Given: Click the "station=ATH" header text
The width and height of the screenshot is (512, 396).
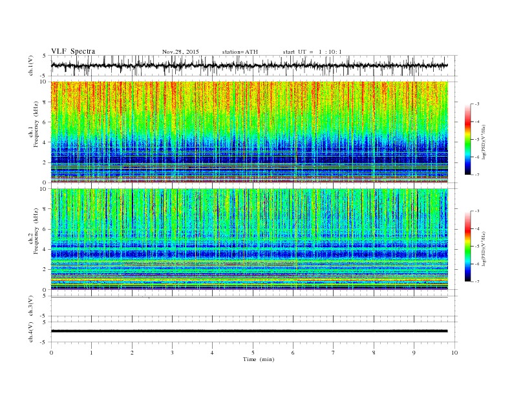Looking at the screenshot, I should tap(240, 52).
